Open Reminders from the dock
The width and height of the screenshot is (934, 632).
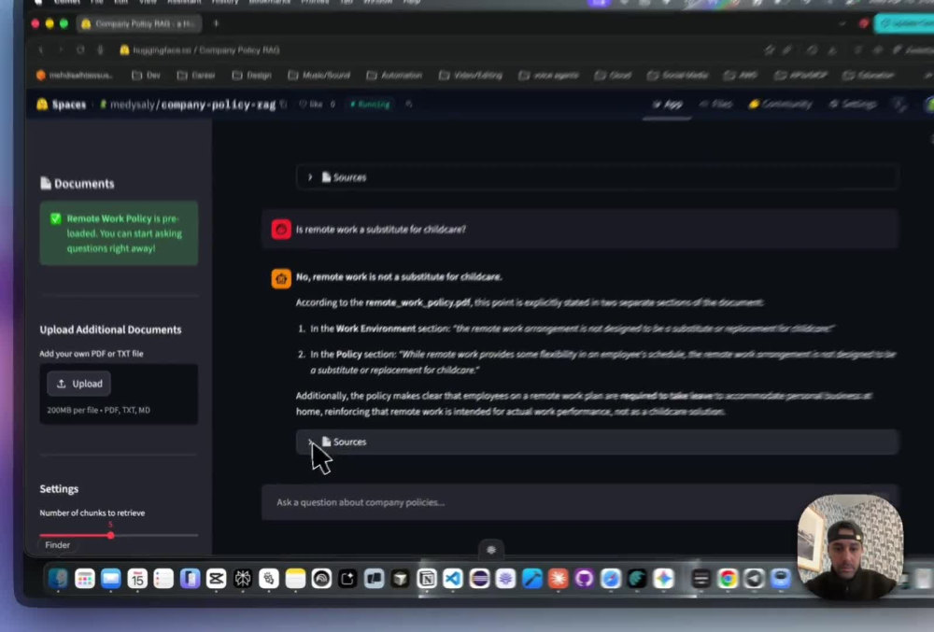click(x=163, y=579)
